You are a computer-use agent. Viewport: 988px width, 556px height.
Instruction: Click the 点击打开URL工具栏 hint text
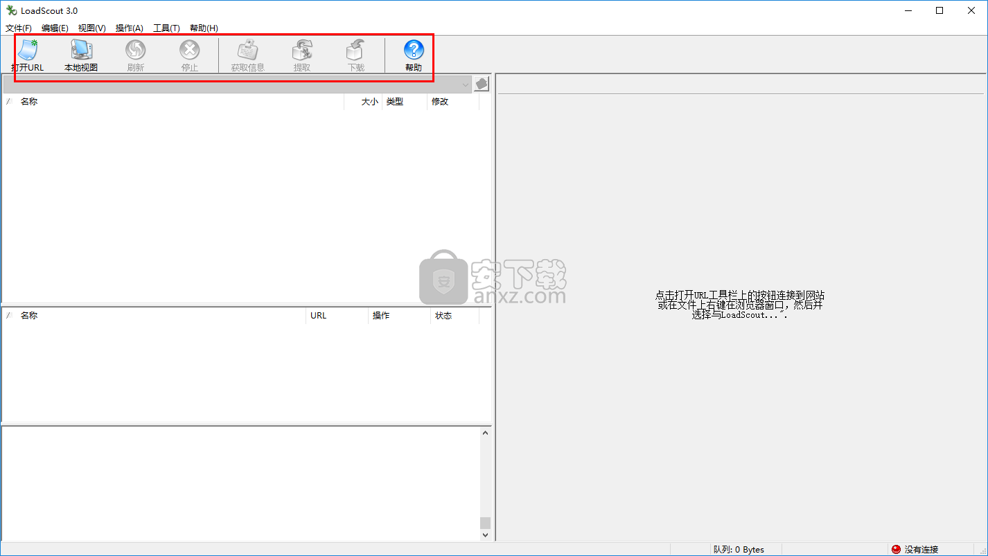coord(740,305)
